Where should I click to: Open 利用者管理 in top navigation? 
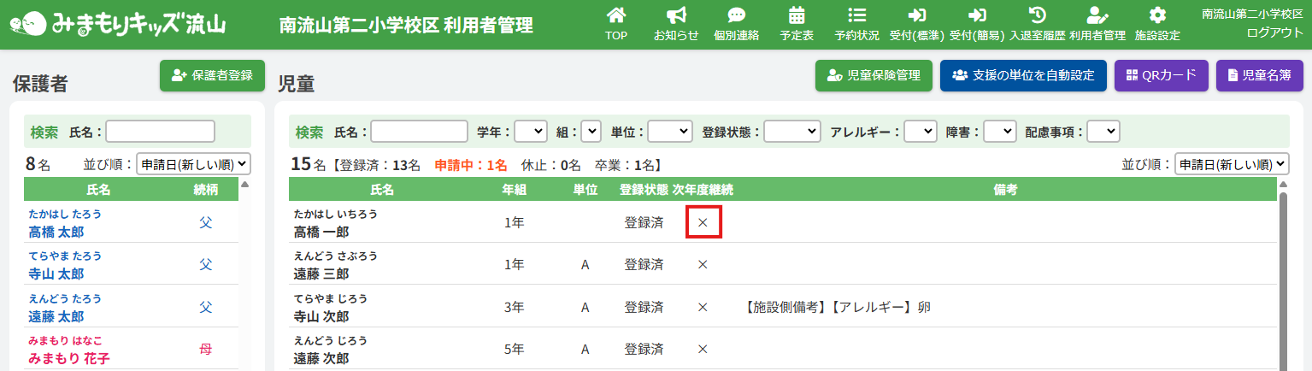[1097, 24]
